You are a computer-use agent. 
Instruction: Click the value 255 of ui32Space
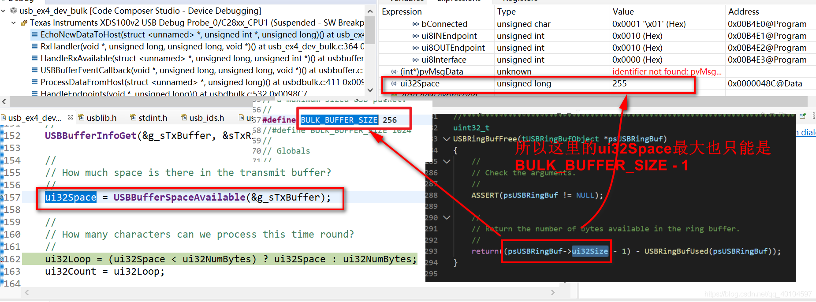click(619, 83)
